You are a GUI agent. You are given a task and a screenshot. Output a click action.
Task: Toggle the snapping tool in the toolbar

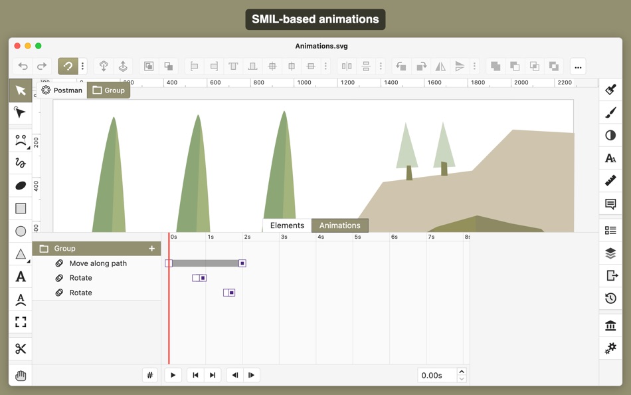tap(67, 66)
